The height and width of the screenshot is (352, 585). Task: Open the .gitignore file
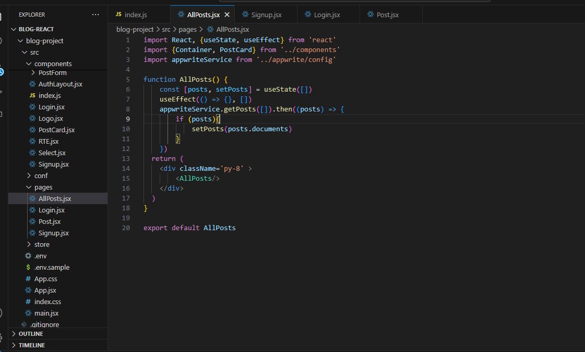58,324
